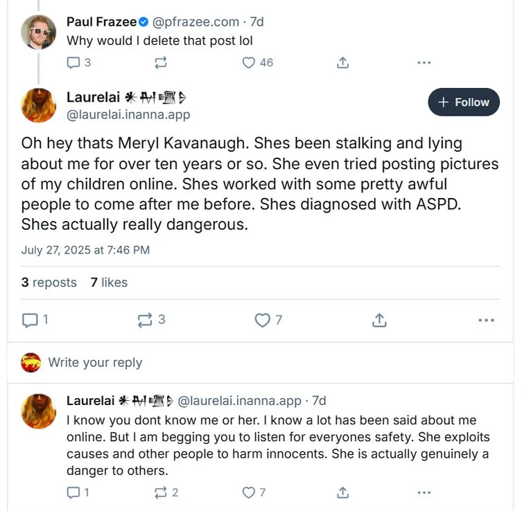Reply to the main Laurelai post
Image resolution: width=522 pixels, height=511 pixels.
[x=31, y=320]
